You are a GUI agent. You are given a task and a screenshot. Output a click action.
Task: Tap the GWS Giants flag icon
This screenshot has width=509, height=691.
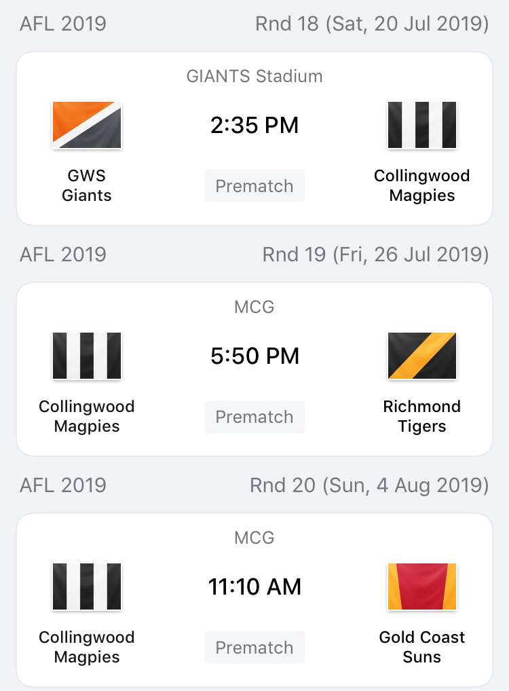click(x=87, y=125)
